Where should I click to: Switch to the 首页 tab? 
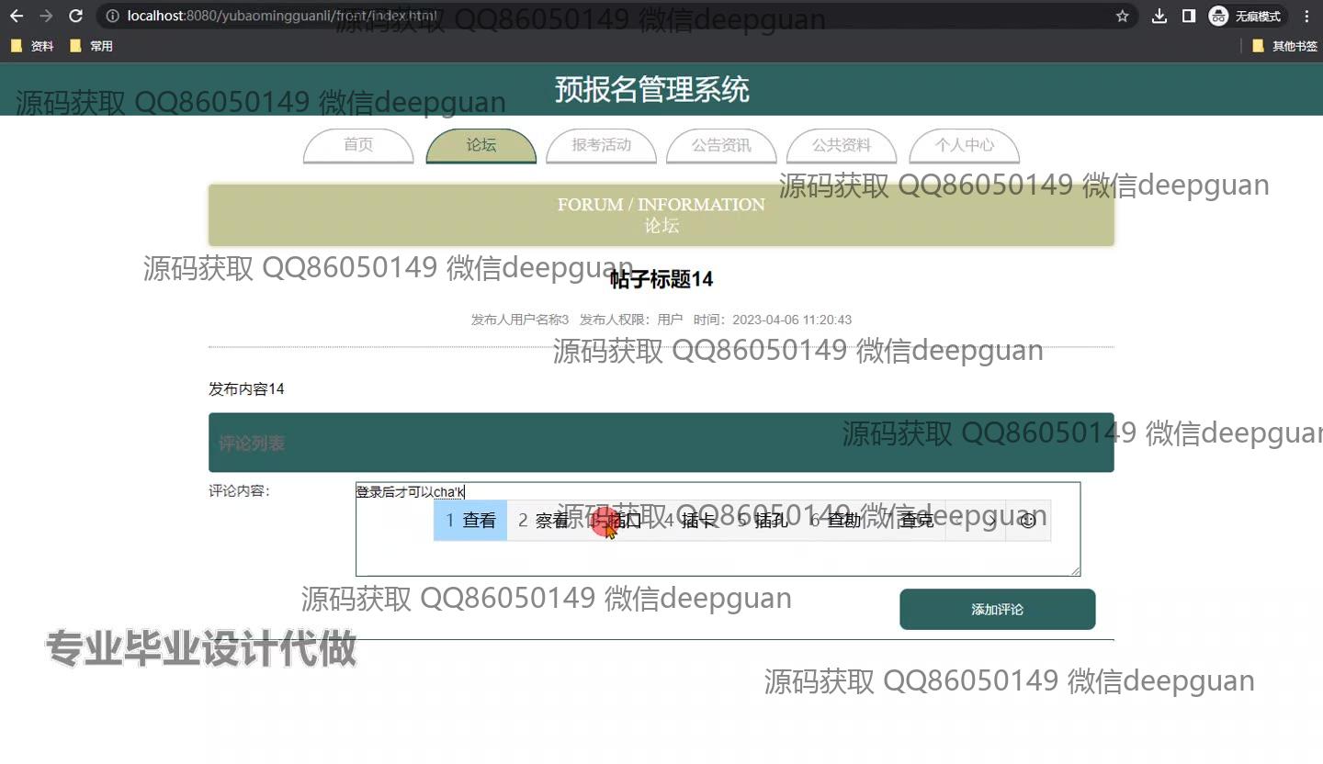(358, 145)
